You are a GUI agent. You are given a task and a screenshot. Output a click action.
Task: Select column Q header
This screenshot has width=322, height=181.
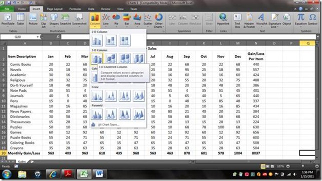tap(308, 43)
